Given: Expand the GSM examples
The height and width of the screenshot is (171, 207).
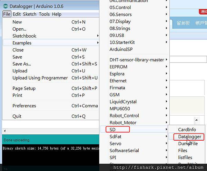Looking at the screenshot, I should click(135, 95).
